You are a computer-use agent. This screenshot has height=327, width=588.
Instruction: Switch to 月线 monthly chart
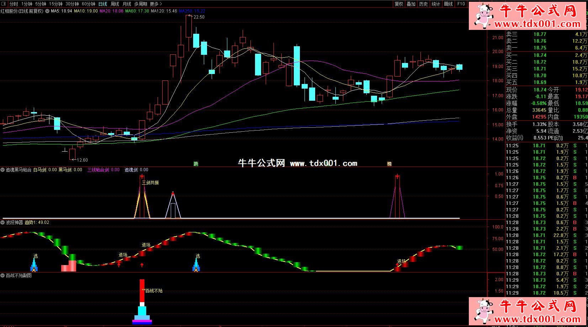tap(127, 4)
